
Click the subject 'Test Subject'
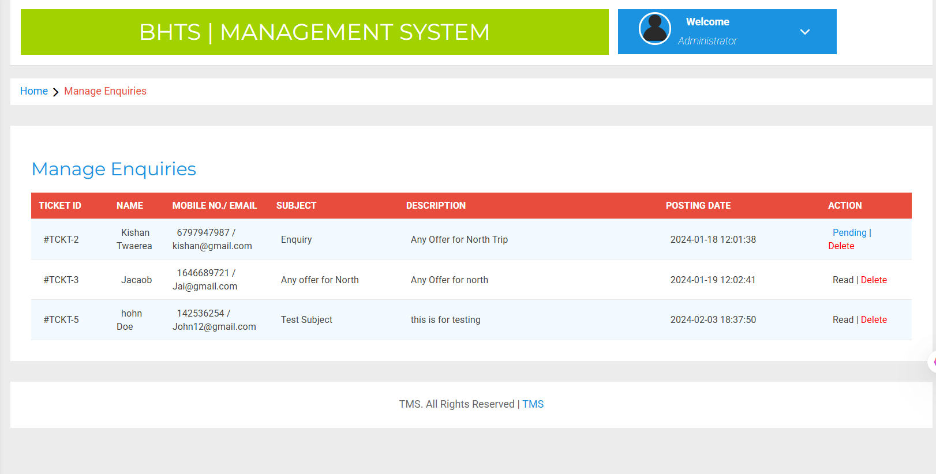coord(306,319)
